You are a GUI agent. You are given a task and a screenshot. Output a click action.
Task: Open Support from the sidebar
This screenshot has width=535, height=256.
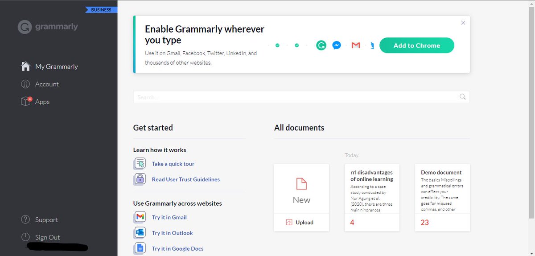46,219
